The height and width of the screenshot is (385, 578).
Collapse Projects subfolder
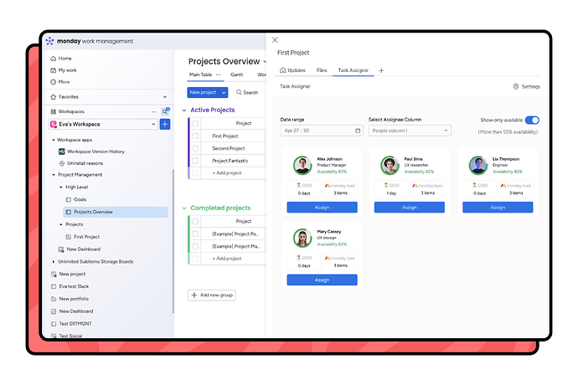[61, 224]
